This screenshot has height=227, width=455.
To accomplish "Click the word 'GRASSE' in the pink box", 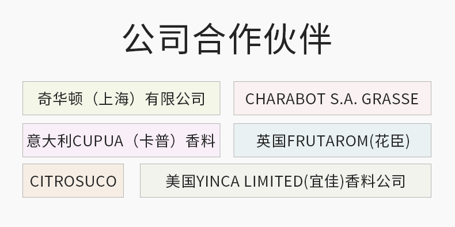I will point(390,99).
